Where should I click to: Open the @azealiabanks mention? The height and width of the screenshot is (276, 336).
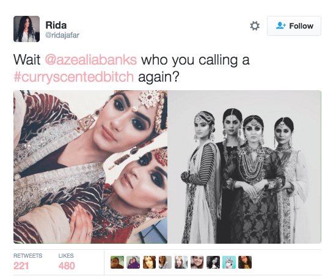(x=91, y=60)
